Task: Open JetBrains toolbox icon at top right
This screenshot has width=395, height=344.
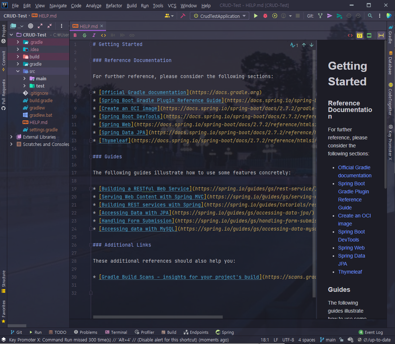Action: [x=389, y=16]
